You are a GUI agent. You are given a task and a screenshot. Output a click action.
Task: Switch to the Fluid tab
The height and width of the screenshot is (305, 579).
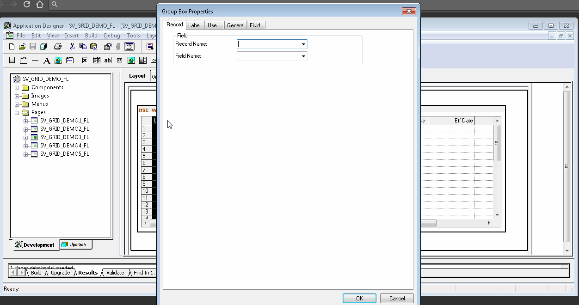[x=256, y=25]
